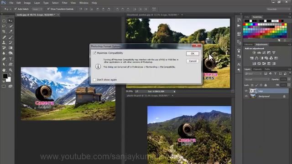This screenshot has width=292, height=164.
Task: Click the Brightness/Contrast adjustment icon
Action: 254,53
